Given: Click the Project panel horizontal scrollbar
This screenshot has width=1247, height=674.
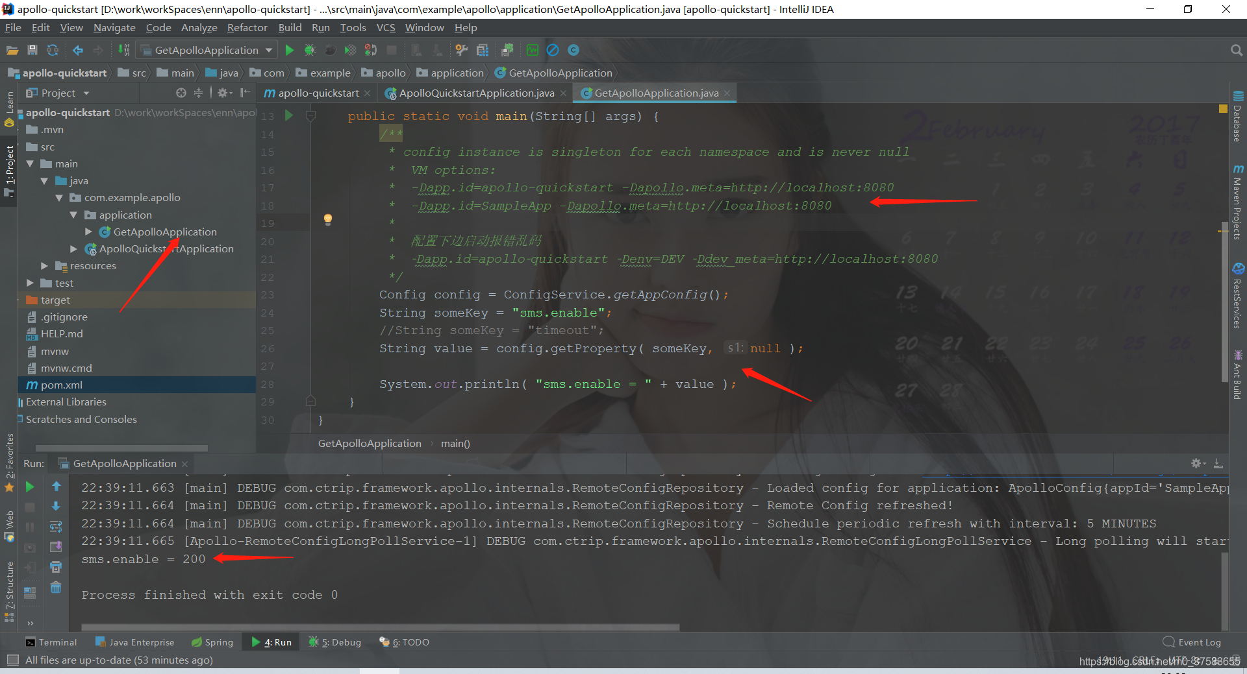Looking at the screenshot, I should (122, 448).
